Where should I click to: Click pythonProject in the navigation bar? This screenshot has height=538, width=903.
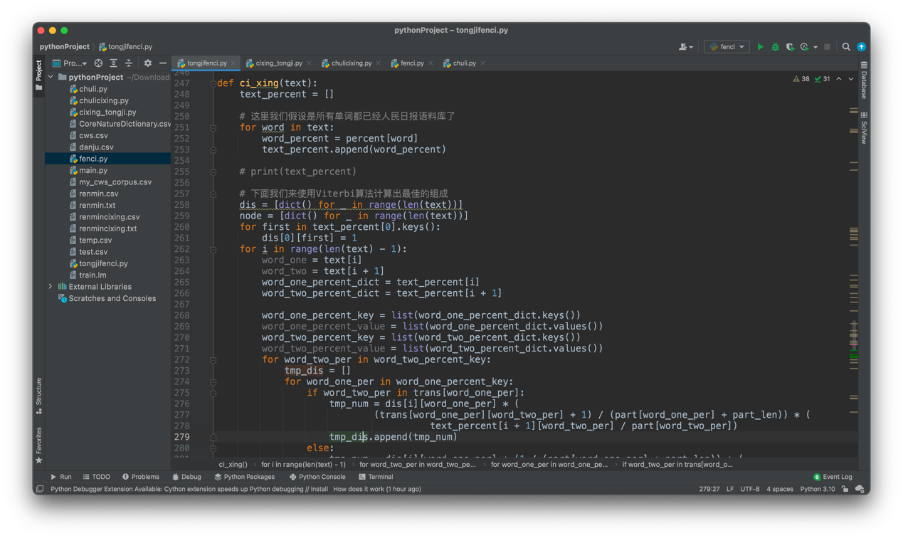[x=64, y=47]
